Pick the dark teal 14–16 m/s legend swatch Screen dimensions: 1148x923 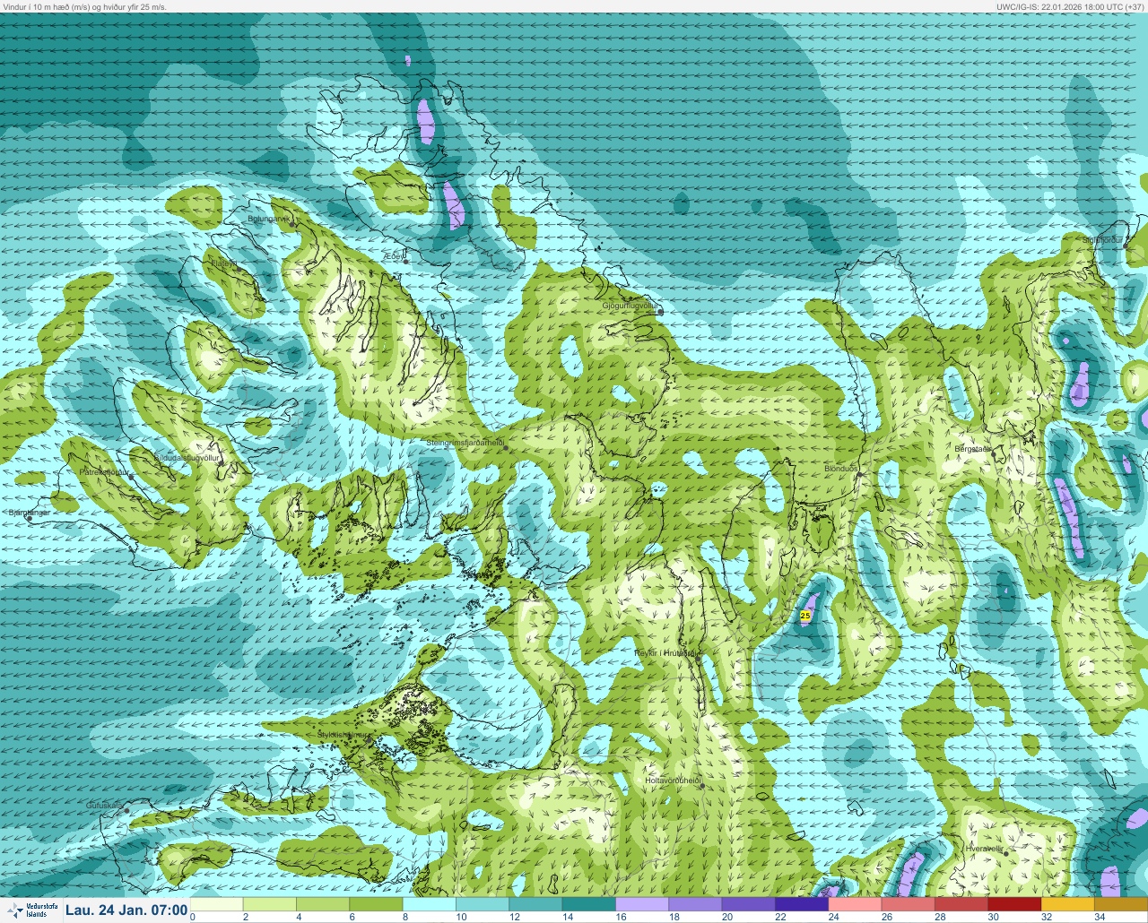point(588,904)
